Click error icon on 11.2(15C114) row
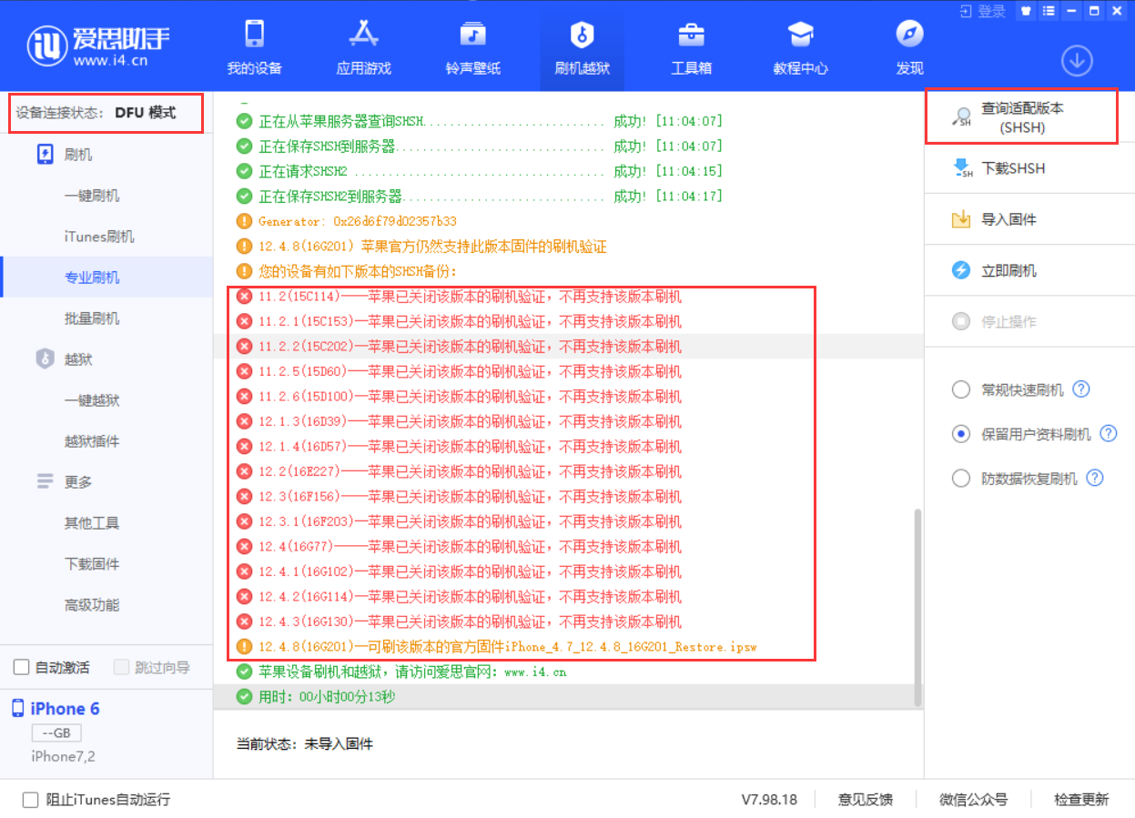1135x818 pixels. coord(244,297)
